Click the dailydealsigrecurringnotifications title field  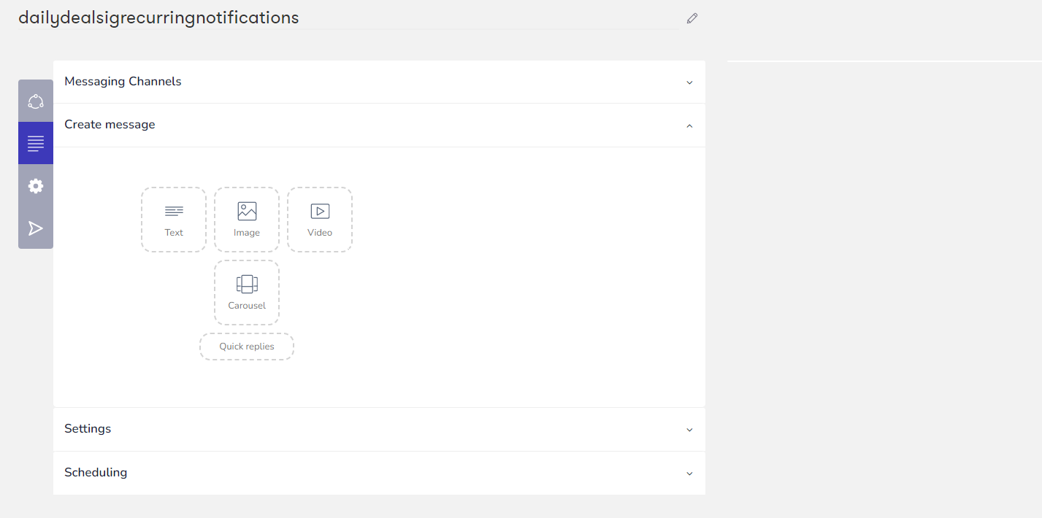coord(158,18)
